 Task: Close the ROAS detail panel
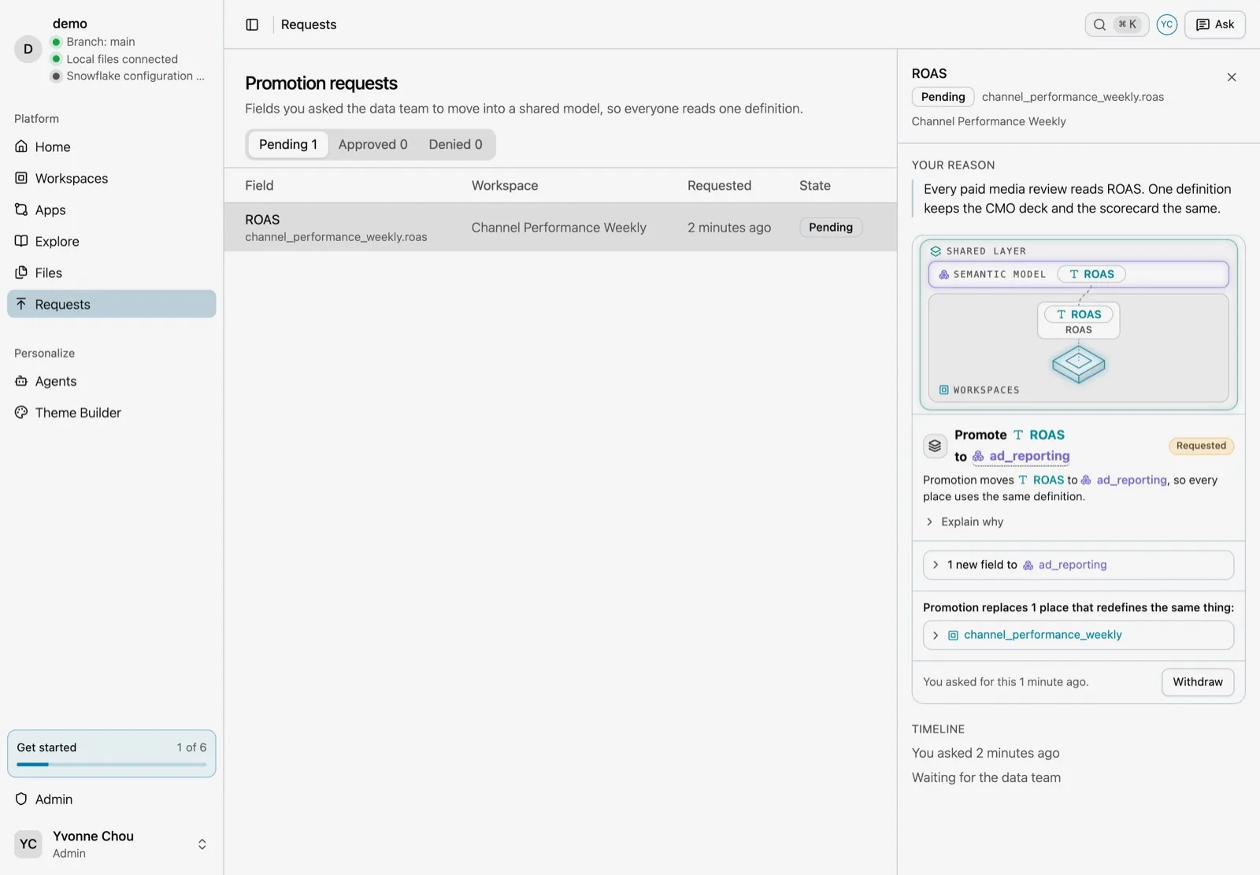click(1232, 77)
